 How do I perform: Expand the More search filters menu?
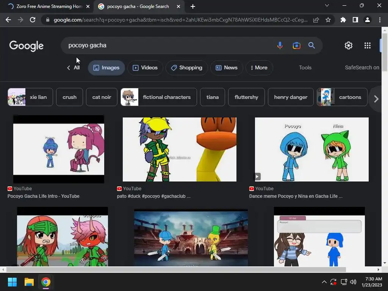point(259,67)
